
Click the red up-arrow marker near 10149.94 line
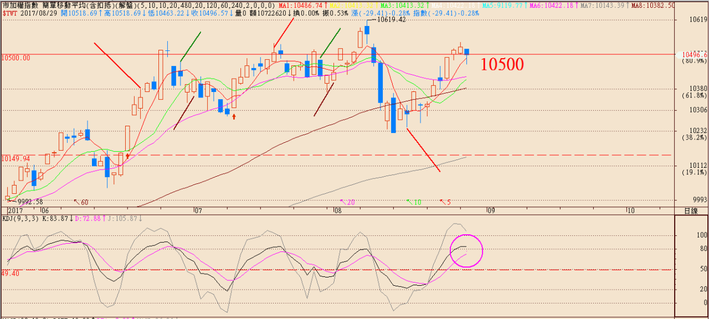128,156
